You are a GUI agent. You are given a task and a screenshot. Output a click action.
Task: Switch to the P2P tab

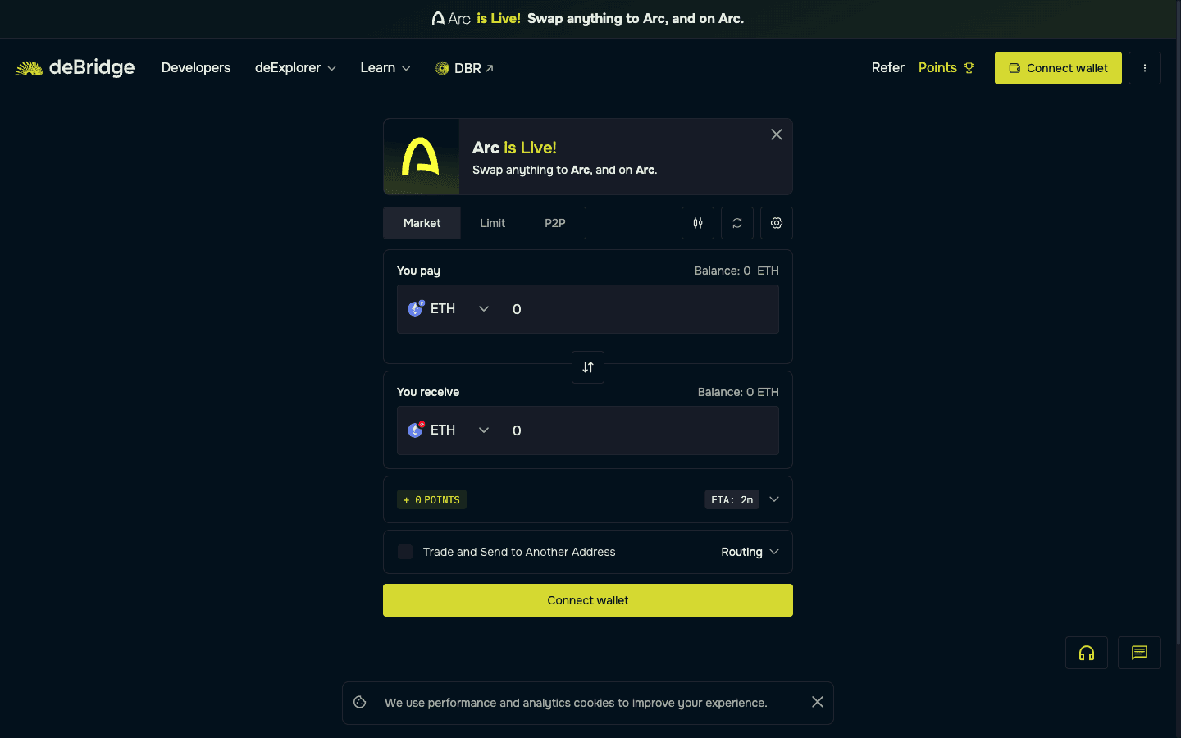coord(555,223)
